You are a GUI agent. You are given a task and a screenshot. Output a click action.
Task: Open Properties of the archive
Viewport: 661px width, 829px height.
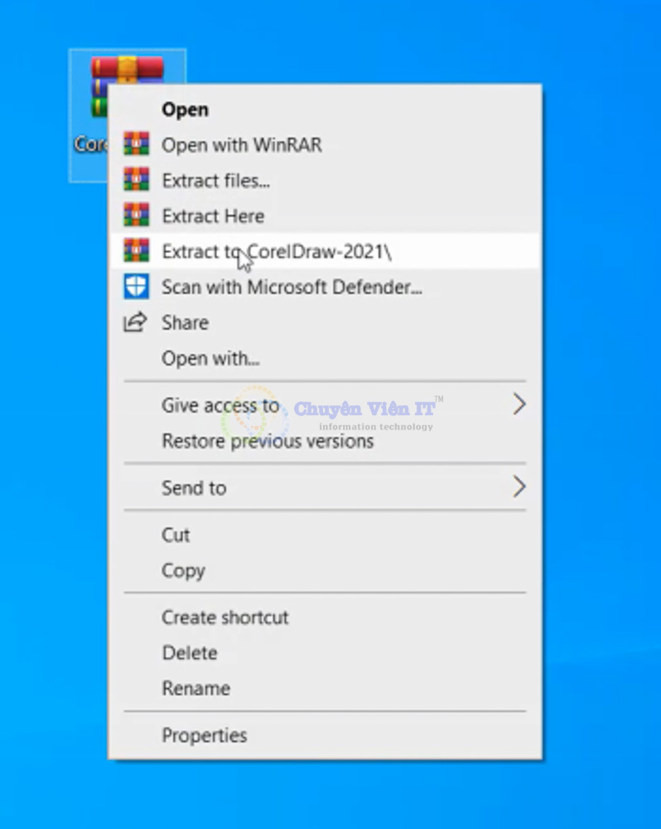204,735
